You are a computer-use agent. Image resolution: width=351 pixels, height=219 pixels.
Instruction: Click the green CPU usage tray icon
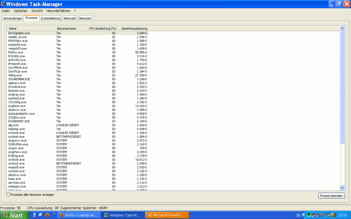[309, 215]
